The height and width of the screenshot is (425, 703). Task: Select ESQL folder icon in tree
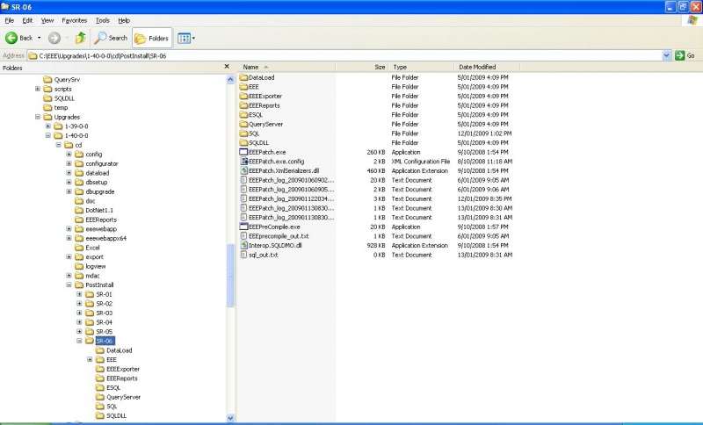click(x=100, y=388)
